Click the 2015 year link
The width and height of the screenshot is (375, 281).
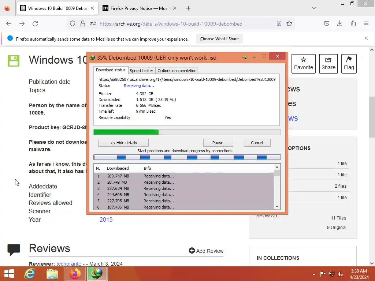point(106,220)
